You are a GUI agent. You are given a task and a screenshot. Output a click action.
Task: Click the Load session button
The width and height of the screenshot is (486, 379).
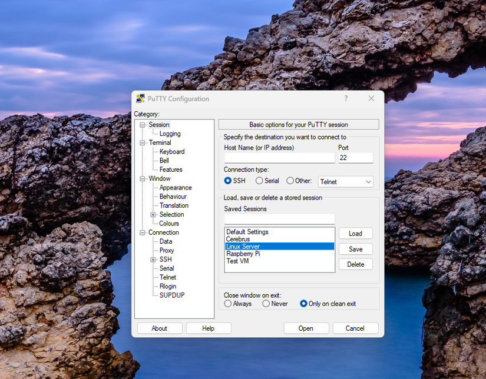tap(355, 234)
